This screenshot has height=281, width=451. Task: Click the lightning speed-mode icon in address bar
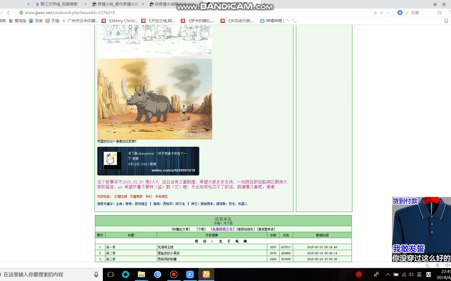(x=382, y=13)
